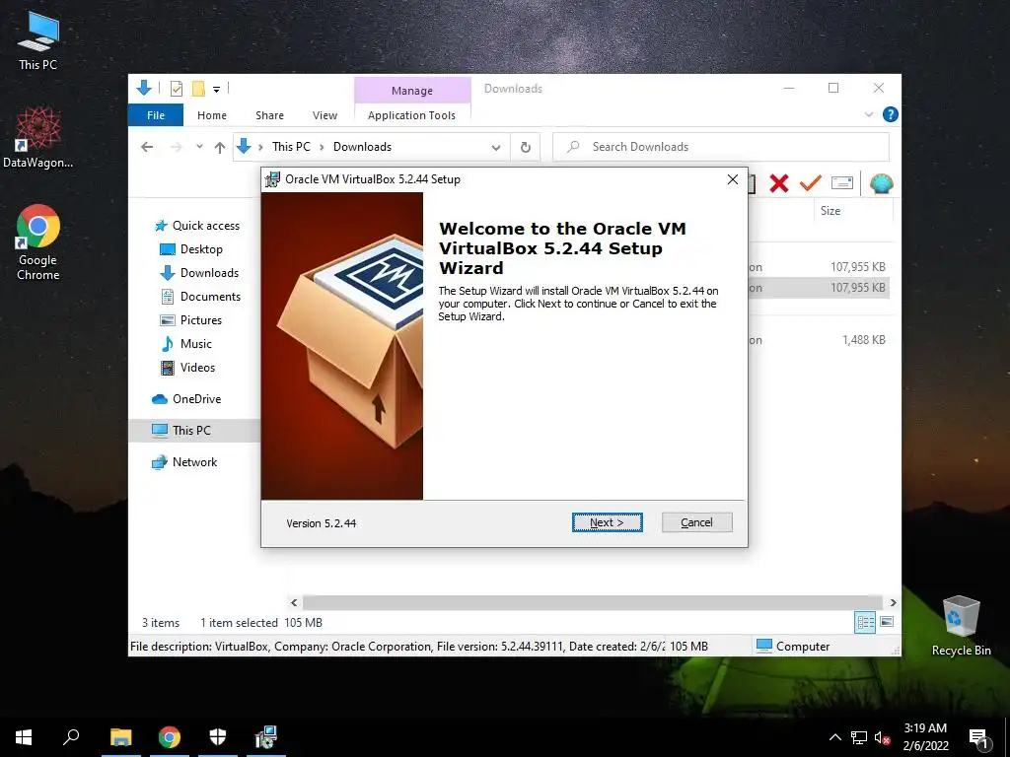The width and height of the screenshot is (1010, 757).
Task: Click the VirtualBox installer taskbar icon
Action: (x=266, y=737)
